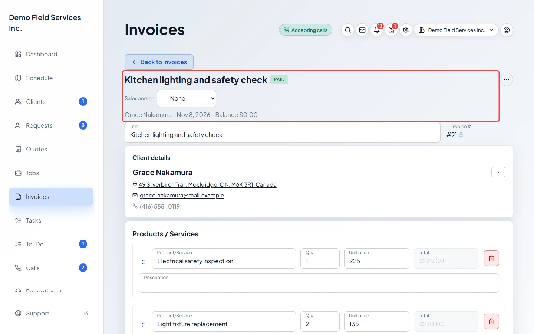The image size is (534, 334).
Task: Click phone number (416) 555-0119
Action: point(159,206)
